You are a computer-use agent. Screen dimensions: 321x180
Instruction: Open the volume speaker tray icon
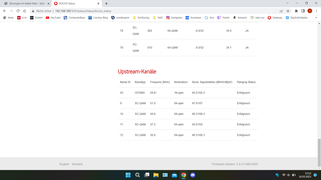coord(289,175)
